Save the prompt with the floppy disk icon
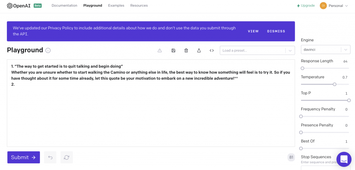 [173, 51]
